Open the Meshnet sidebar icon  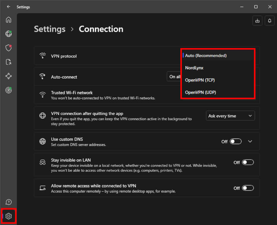click(9, 76)
